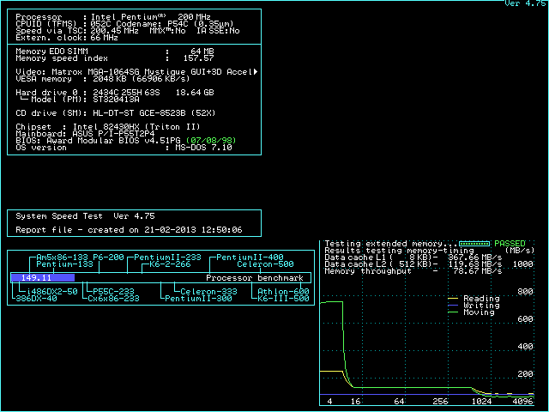Click the mainboard 'ASUS P/I-P55T2P4' value

[113, 134]
